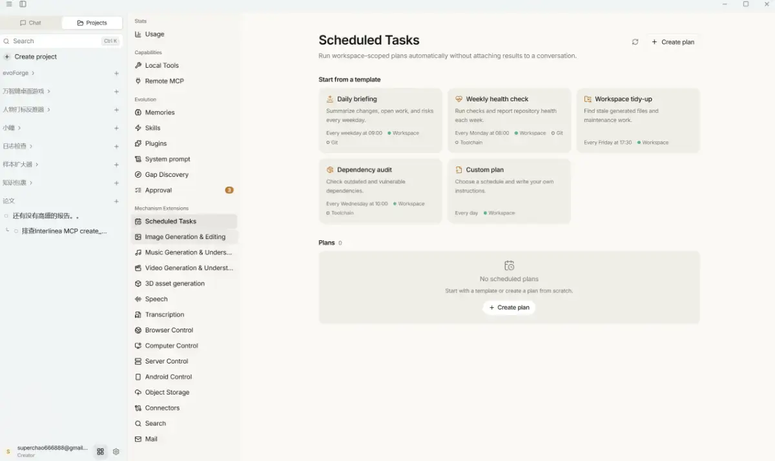The height and width of the screenshot is (461, 775).
Task: Open 3D asset generation cube icon
Action: 138,283
